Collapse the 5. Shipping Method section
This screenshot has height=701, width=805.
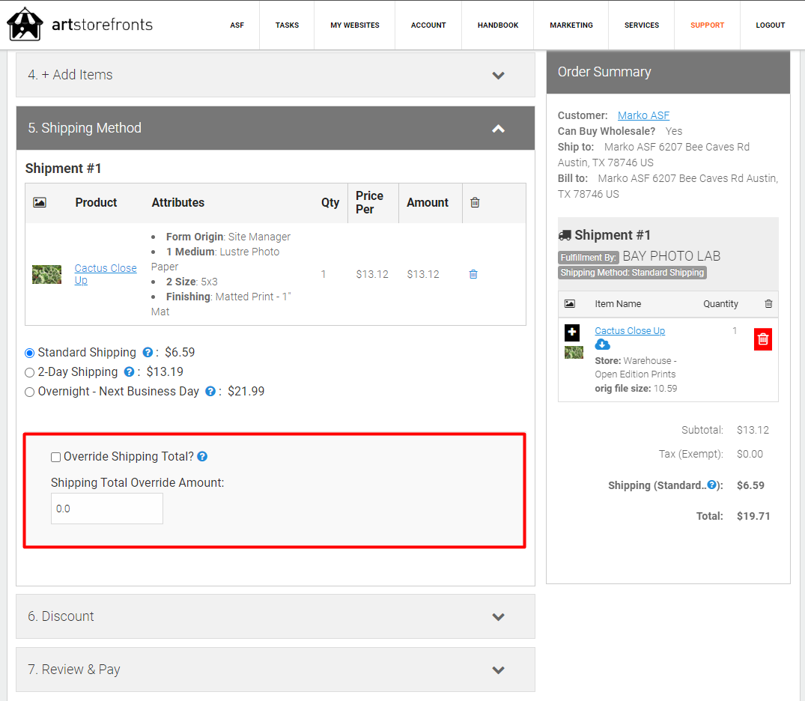tap(276, 128)
